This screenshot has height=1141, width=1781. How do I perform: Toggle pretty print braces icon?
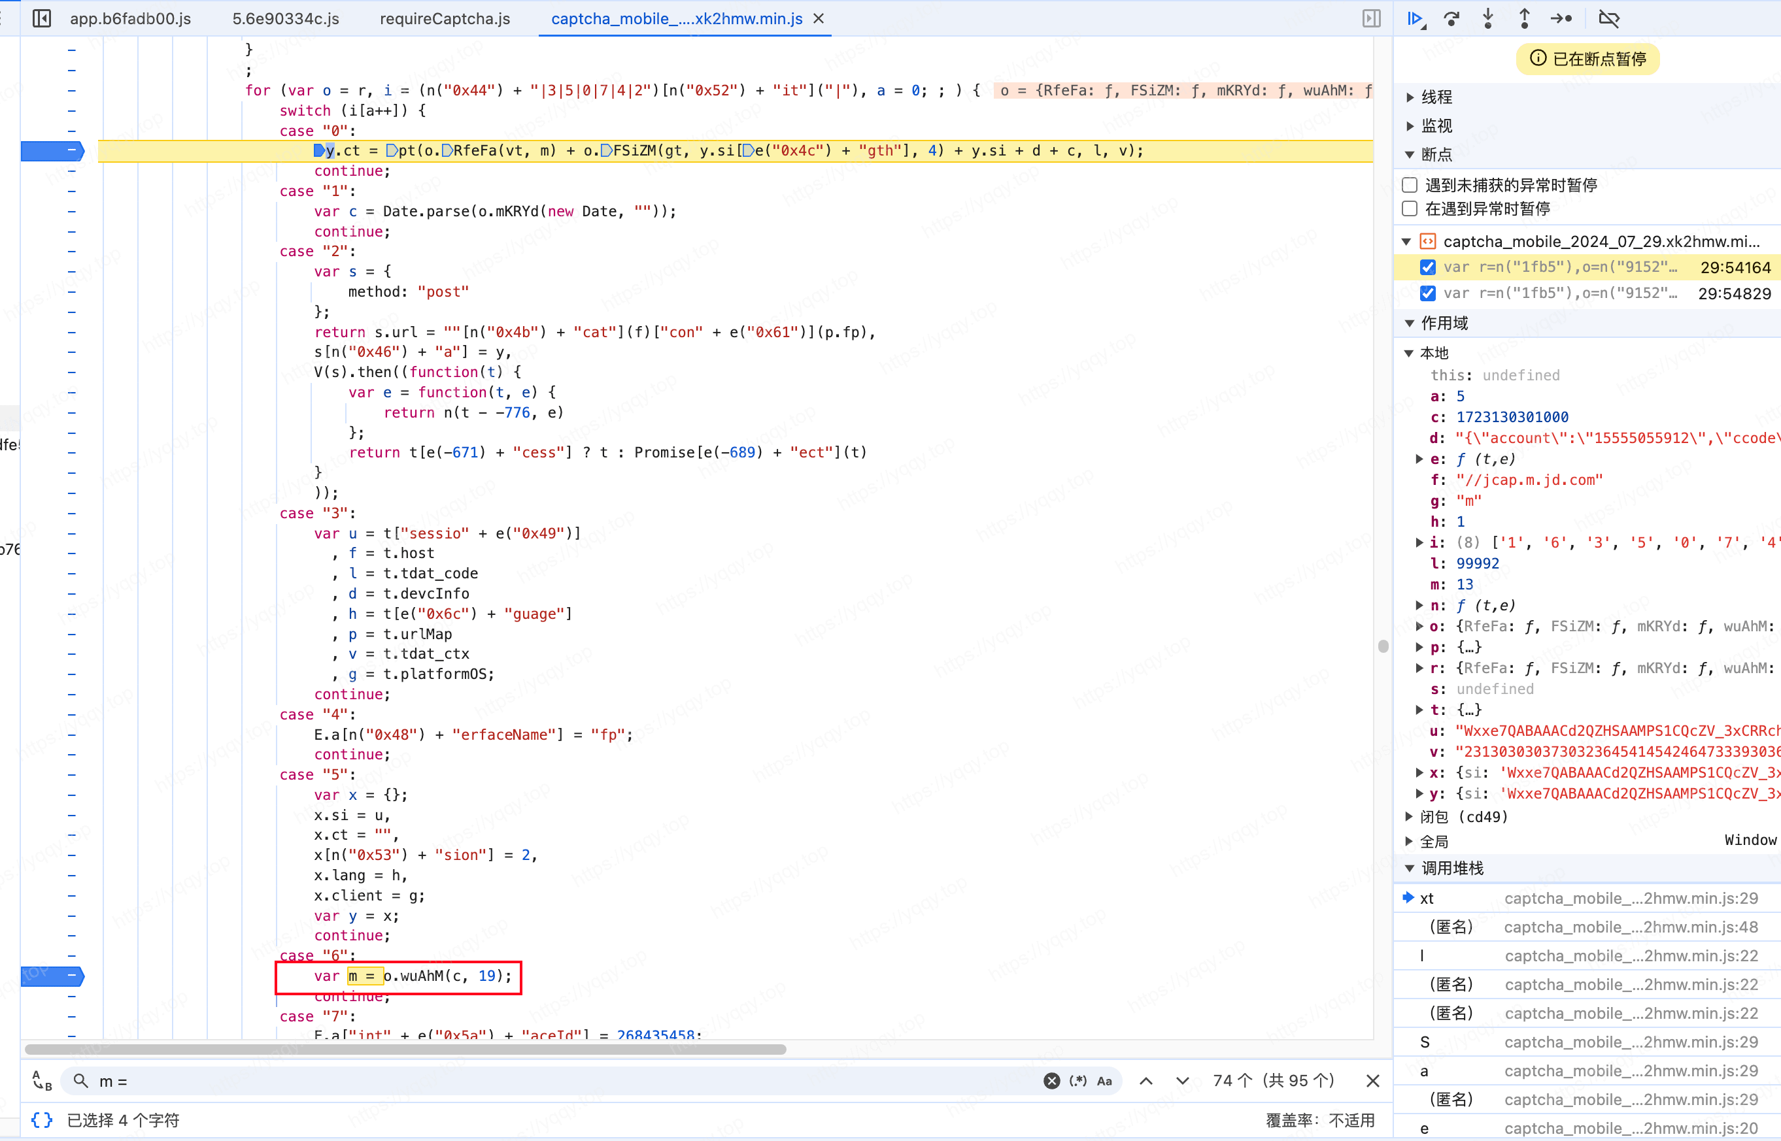point(42,1119)
